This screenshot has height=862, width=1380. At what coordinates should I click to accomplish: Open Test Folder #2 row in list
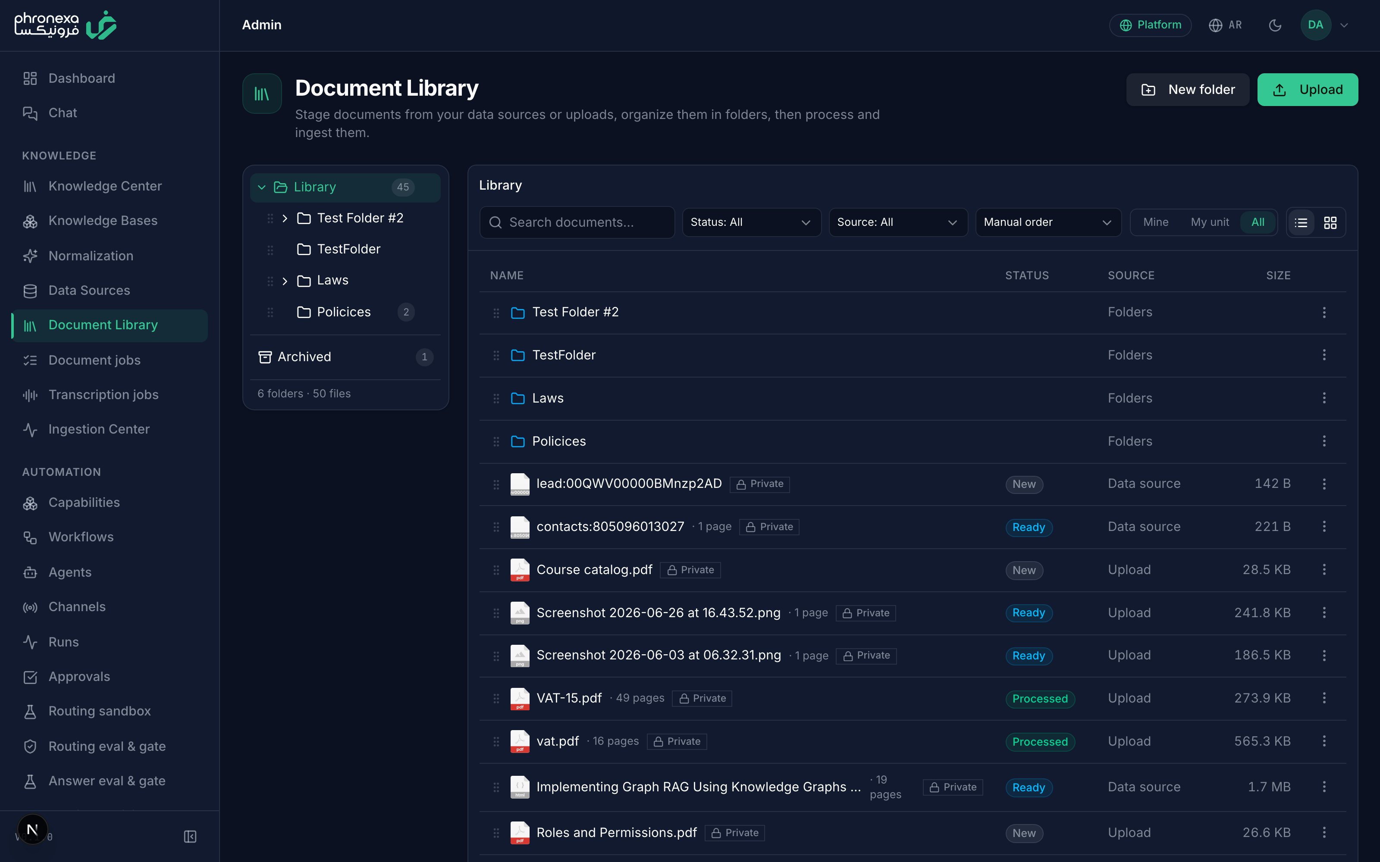click(x=913, y=312)
